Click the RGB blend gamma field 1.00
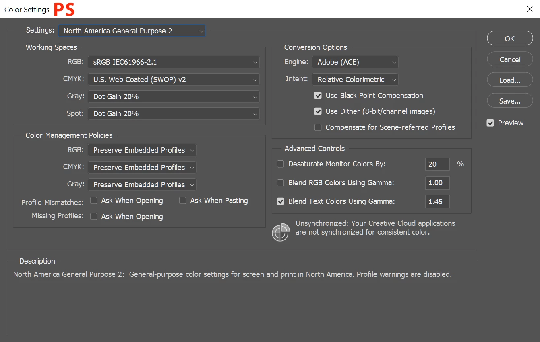Viewport: 540px width, 342px height. coord(437,183)
